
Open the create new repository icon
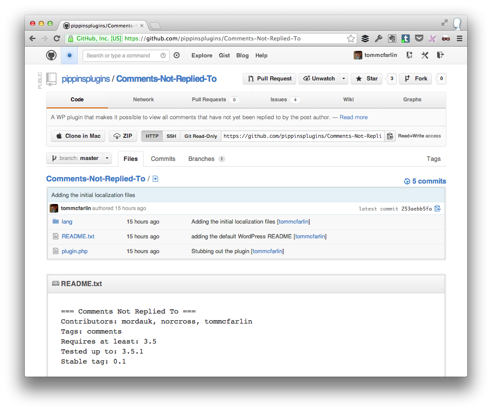point(409,55)
